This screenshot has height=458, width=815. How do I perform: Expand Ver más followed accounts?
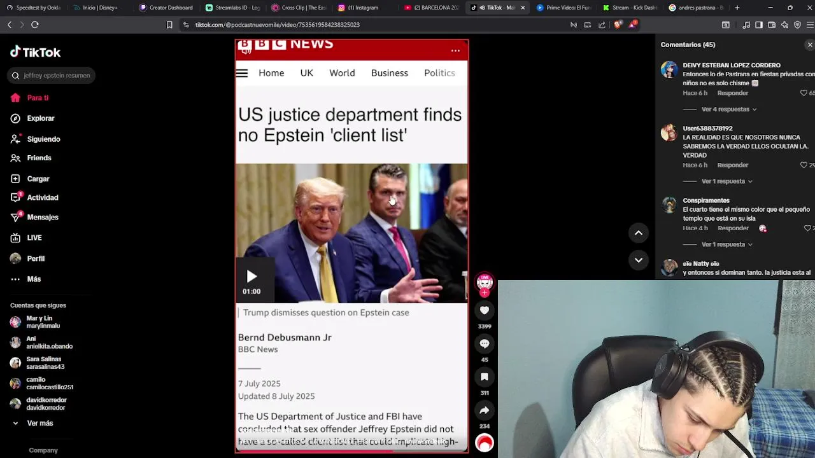(32, 424)
